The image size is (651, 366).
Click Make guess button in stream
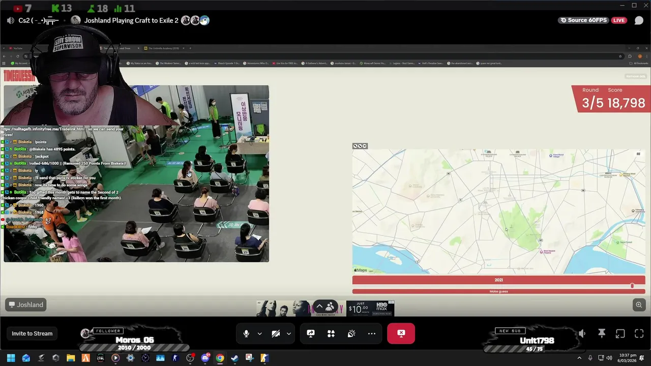click(498, 291)
